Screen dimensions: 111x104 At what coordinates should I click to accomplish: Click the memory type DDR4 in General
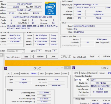[x=23, y=79]
